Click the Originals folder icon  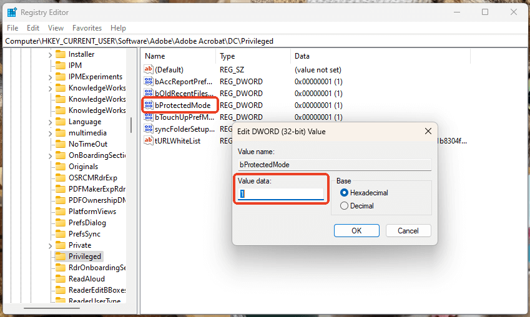click(x=61, y=166)
